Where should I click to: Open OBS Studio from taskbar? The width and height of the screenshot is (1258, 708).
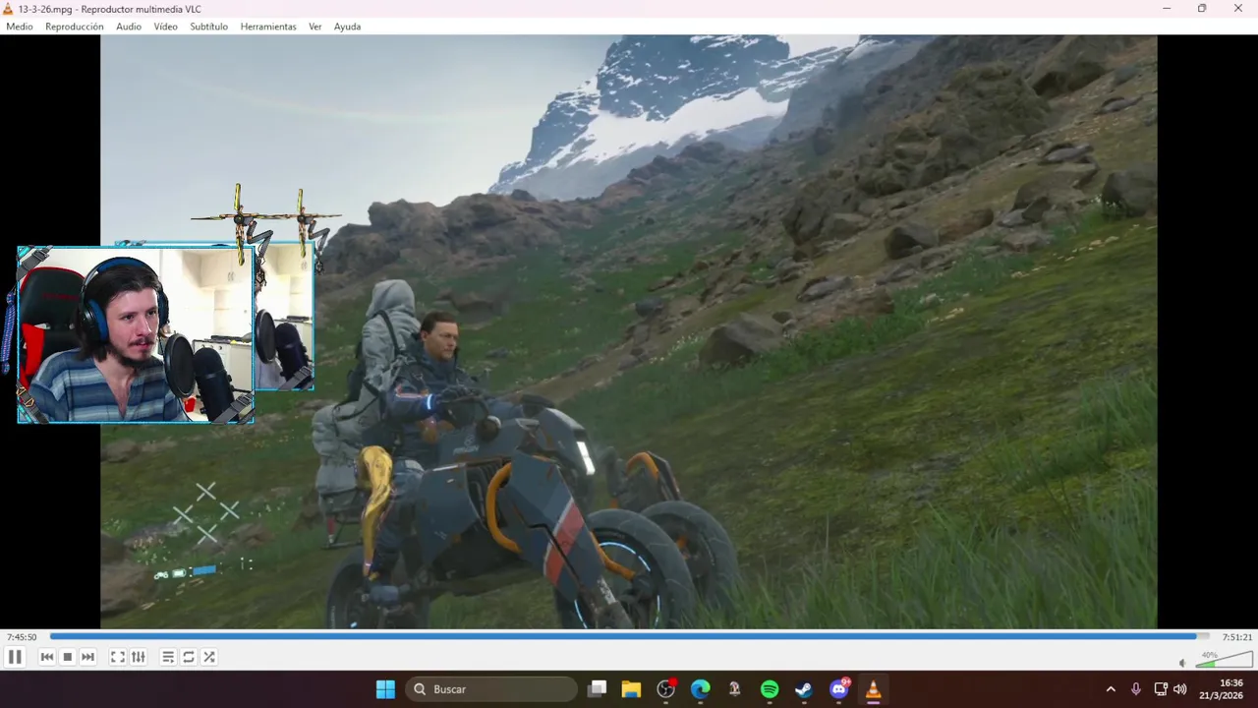point(666,689)
